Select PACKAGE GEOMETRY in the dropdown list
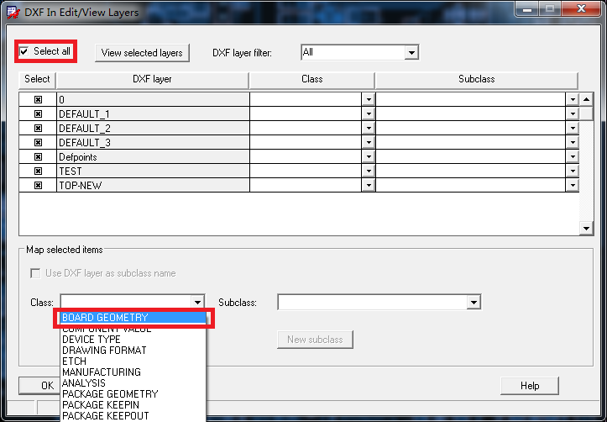Viewport: 607px width, 422px height. pos(110,393)
